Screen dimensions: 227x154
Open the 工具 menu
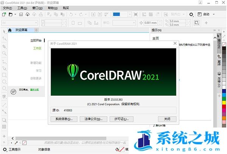pyautogui.click(x=22, y=8)
